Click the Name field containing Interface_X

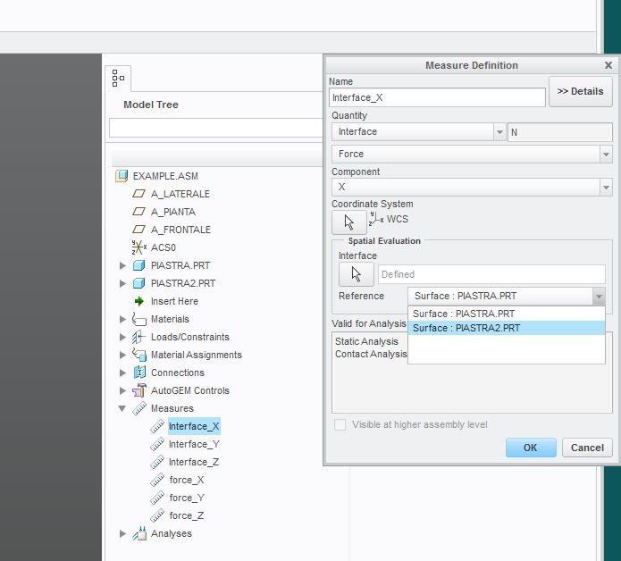click(x=436, y=98)
